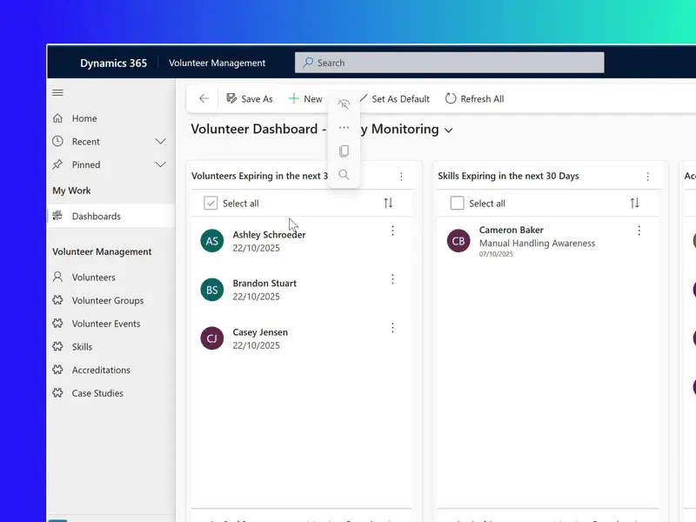Expand the Recent section
Viewport: 696px width, 522px height.
(160, 141)
